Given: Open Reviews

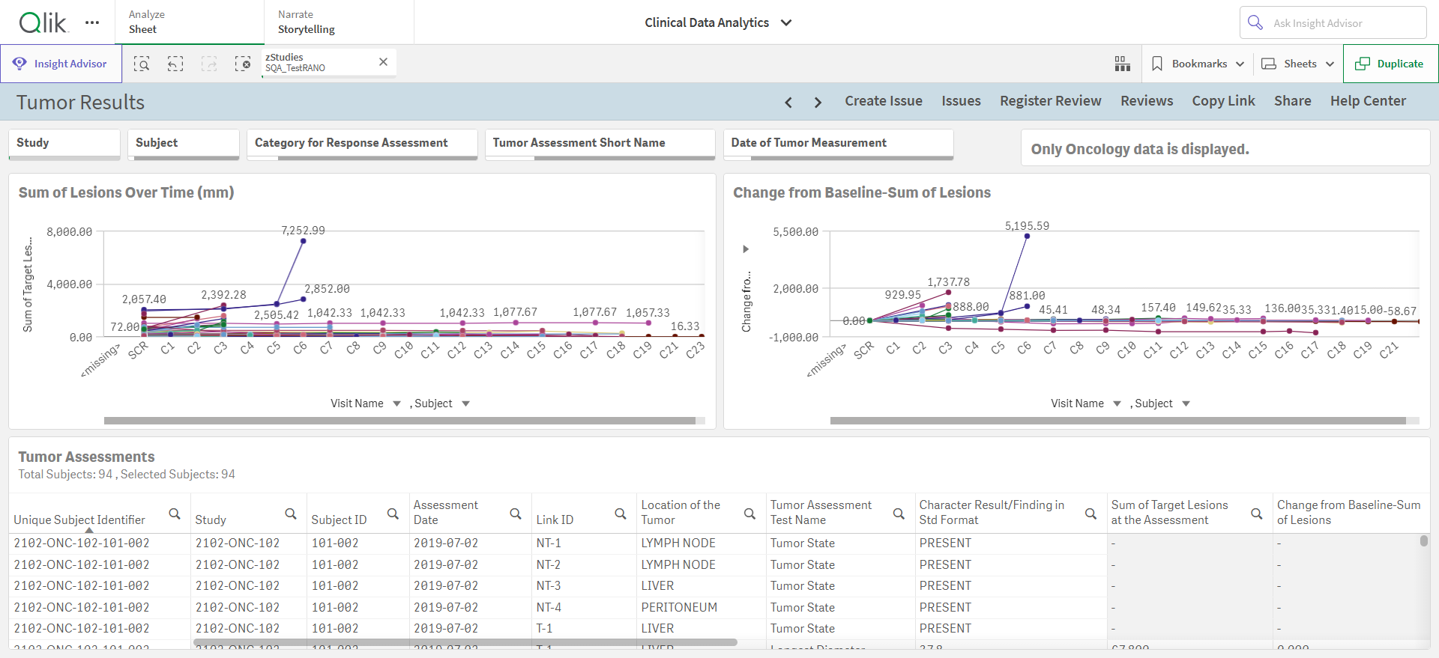Looking at the screenshot, I should [1147, 101].
